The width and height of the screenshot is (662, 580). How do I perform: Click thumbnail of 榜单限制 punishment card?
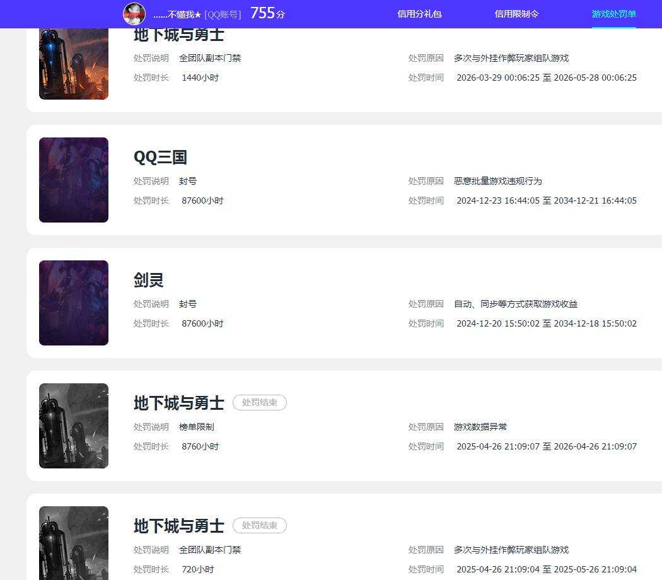point(74,426)
